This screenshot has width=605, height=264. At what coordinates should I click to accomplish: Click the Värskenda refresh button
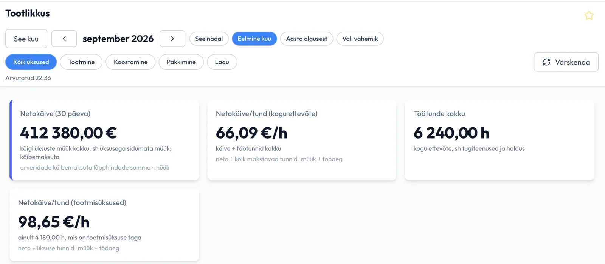click(566, 62)
